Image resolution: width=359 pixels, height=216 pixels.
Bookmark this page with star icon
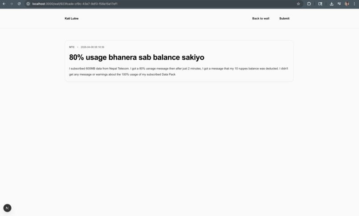pyautogui.click(x=298, y=4)
